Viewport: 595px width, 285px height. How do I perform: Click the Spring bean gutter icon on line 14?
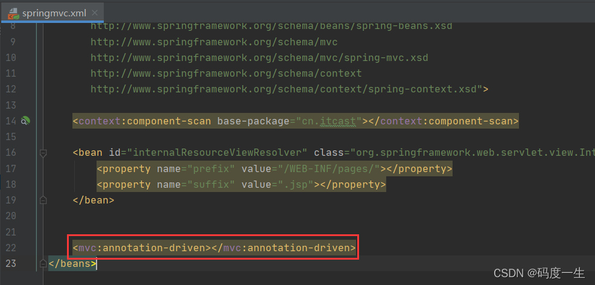click(25, 121)
